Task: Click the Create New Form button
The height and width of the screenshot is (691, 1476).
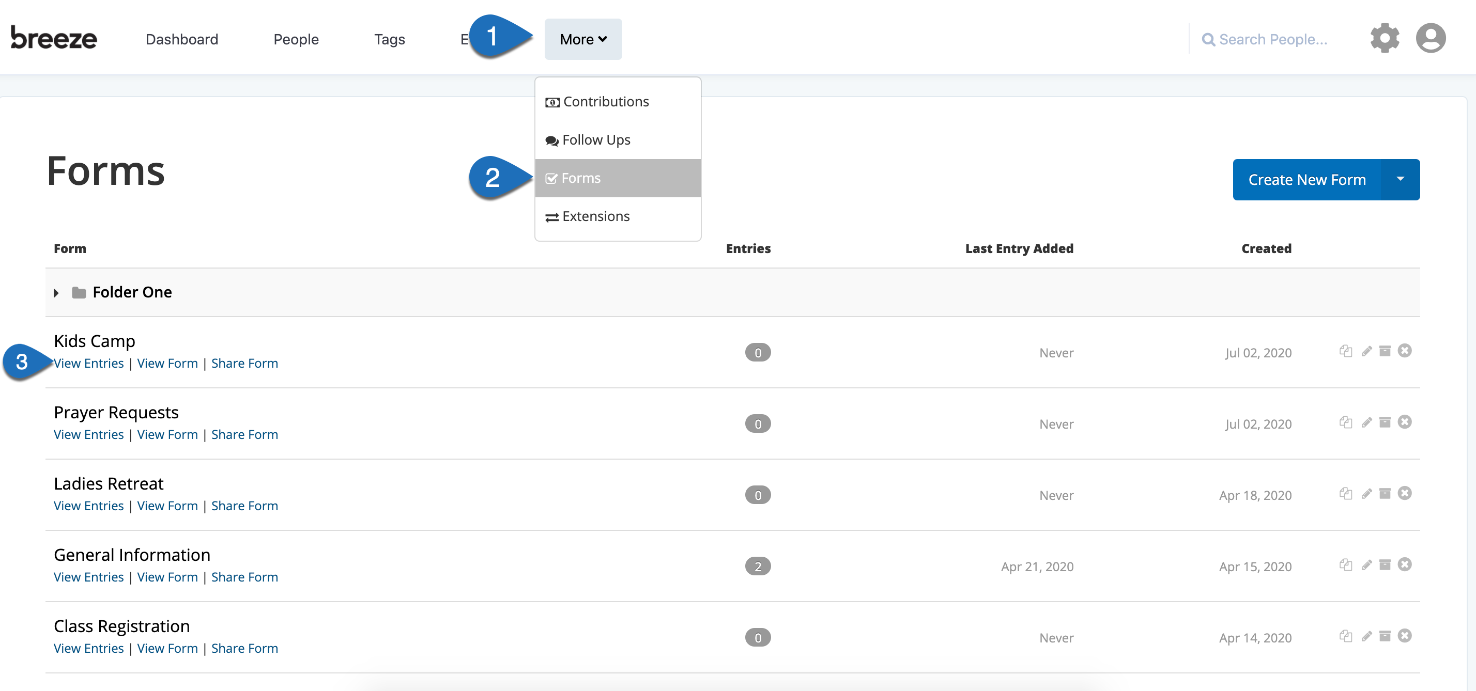Action: (1307, 180)
